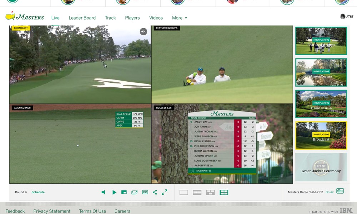Select Green Jacket Ceremony channel thumbnail
Viewport: 357px width, 214px height.
pyautogui.click(x=321, y=167)
